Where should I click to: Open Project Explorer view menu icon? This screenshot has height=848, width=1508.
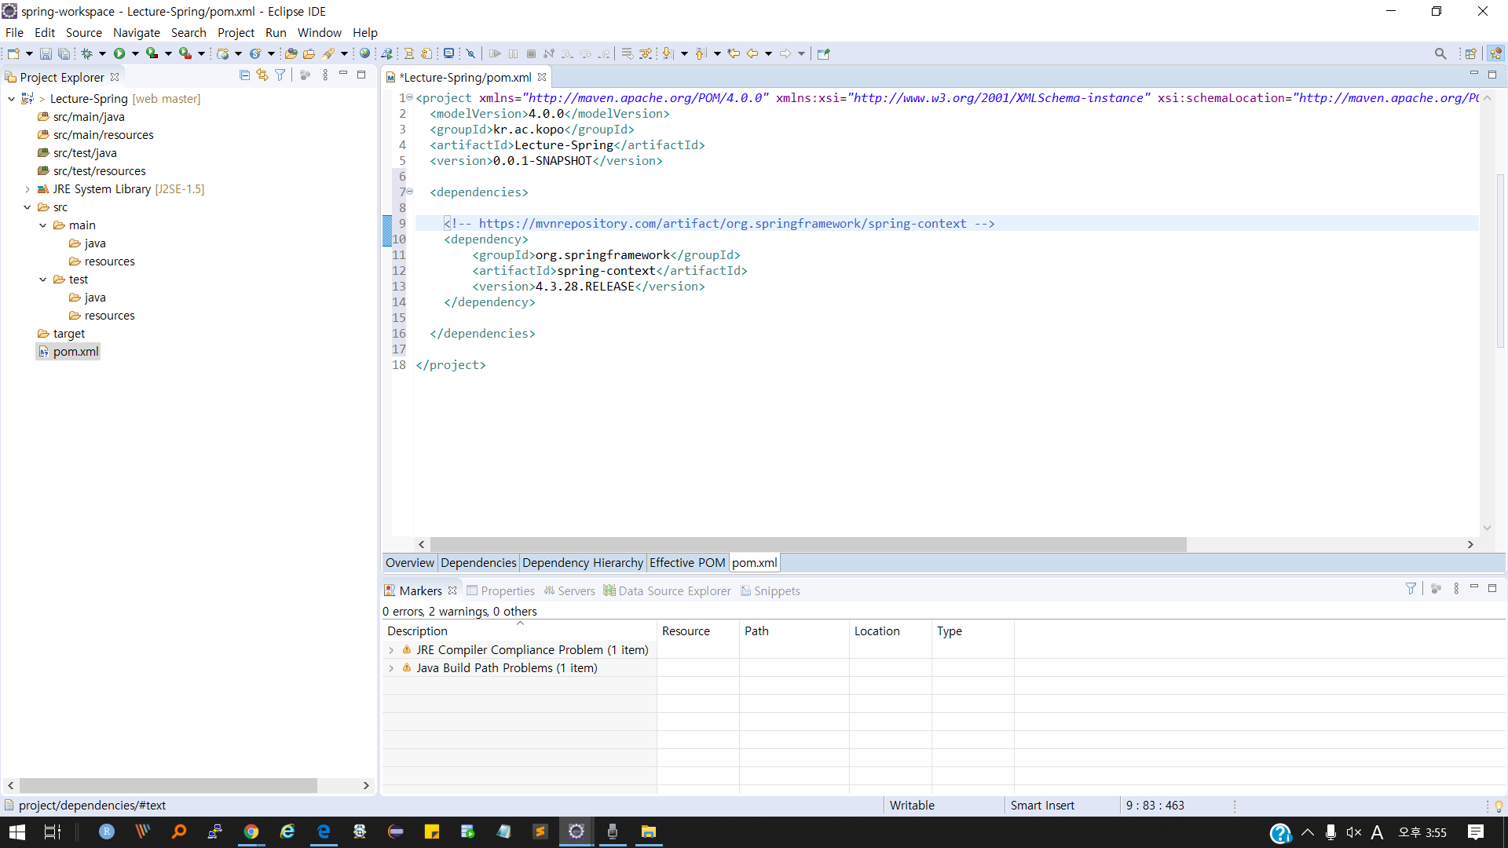tap(325, 75)
